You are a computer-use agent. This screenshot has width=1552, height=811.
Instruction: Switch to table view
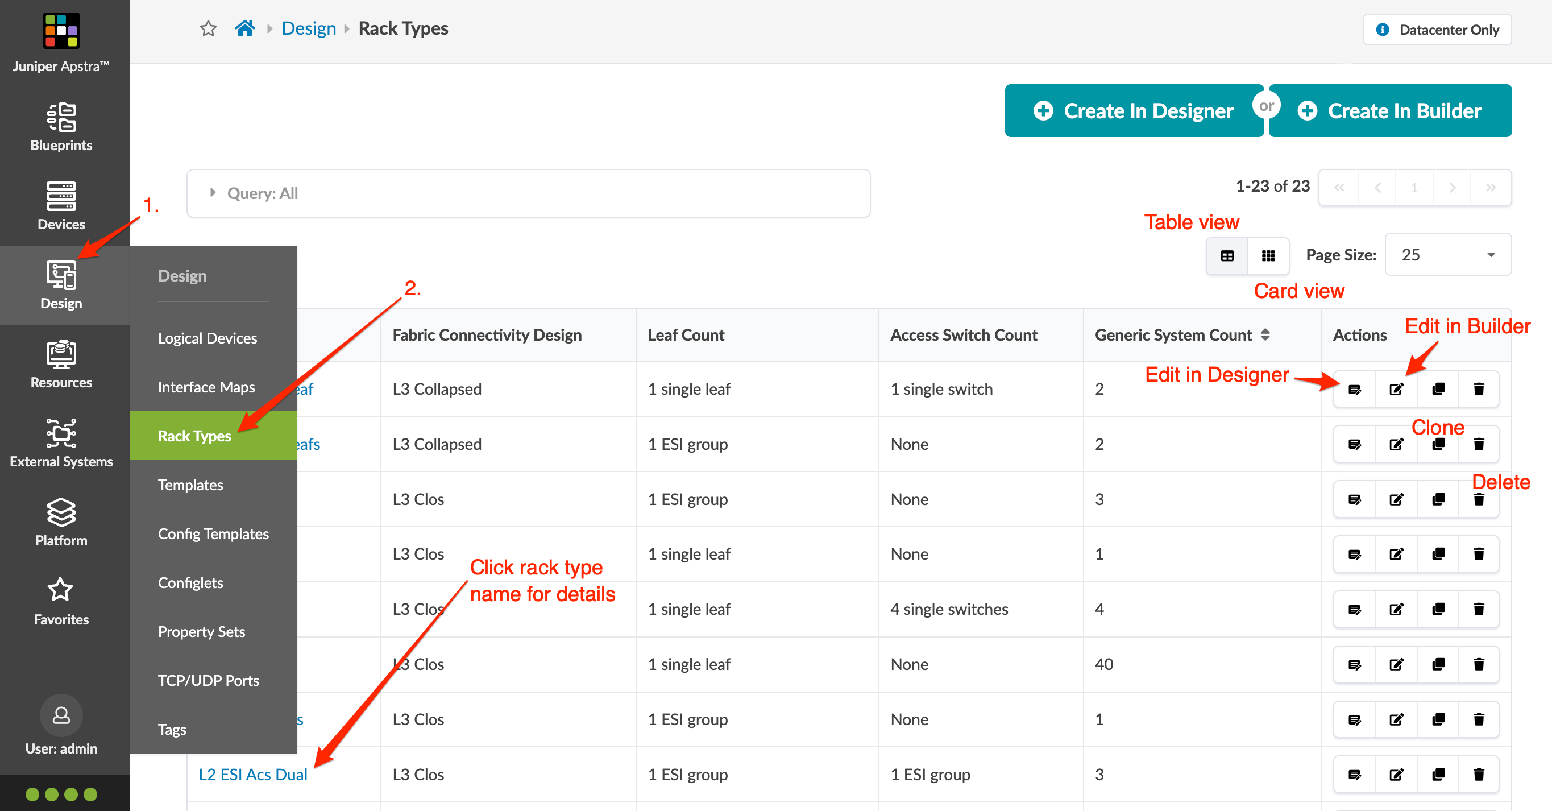[x=1227, y=255]
